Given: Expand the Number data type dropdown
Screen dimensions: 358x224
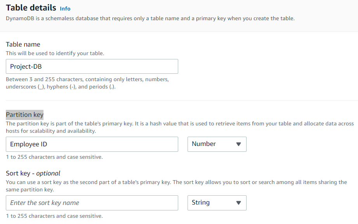Looking at the screenshot, I should click(217, 144).
